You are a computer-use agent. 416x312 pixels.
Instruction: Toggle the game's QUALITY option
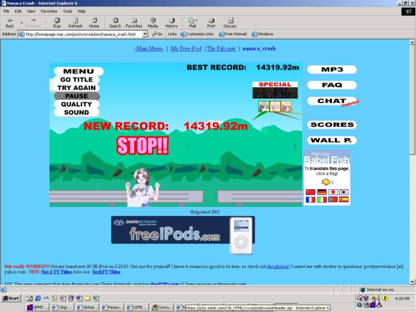(76, 105)
